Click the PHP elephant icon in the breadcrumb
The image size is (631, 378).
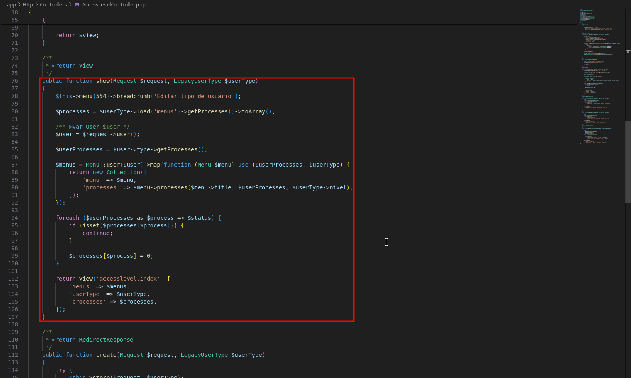[77, 5]
